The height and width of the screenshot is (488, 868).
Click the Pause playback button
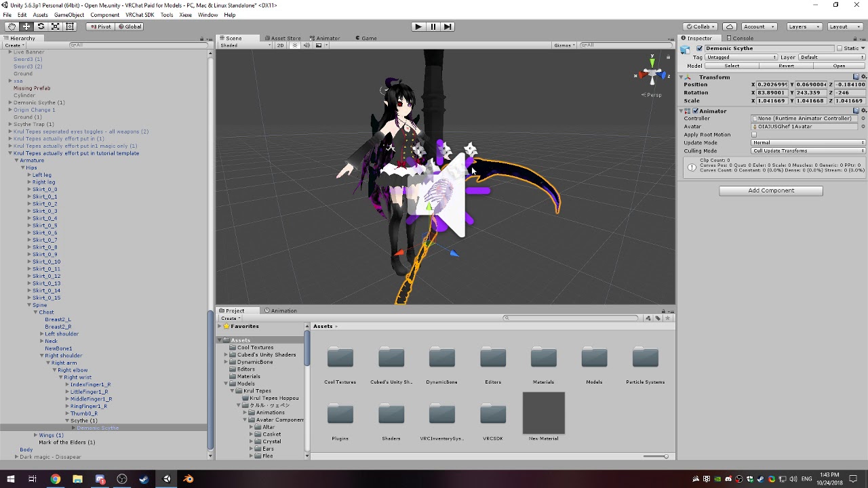[x=433, y=26]
